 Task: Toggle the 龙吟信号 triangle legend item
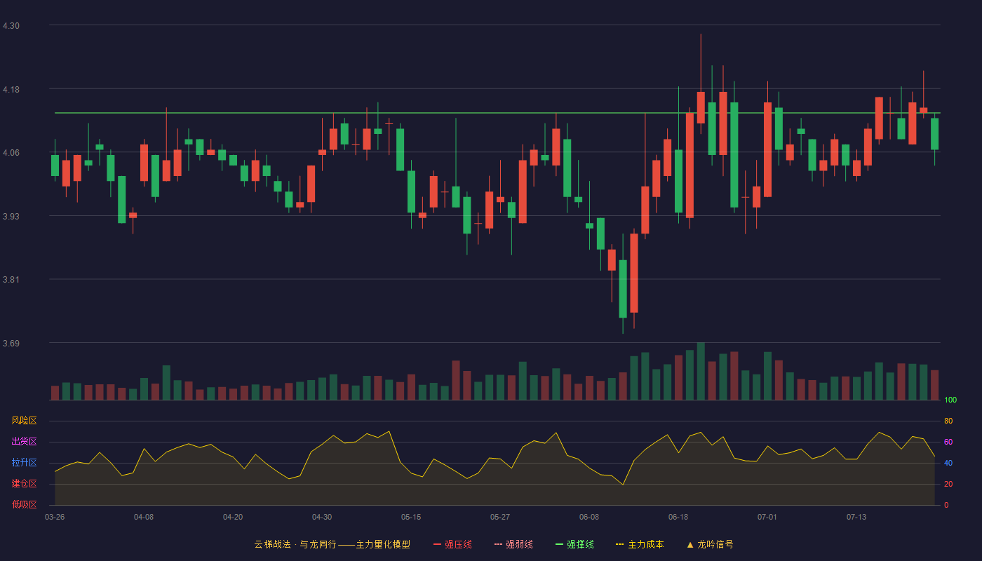click(710, 544)
